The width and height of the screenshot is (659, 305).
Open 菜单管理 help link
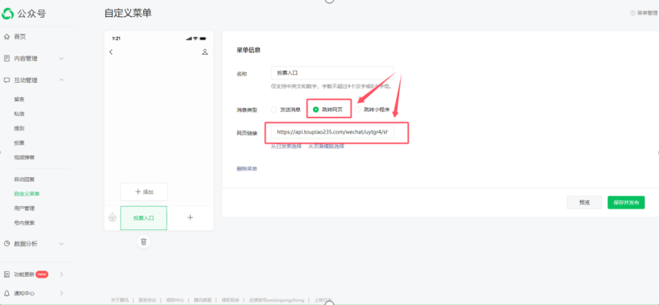pyautogui.click(x=644, y=13)
